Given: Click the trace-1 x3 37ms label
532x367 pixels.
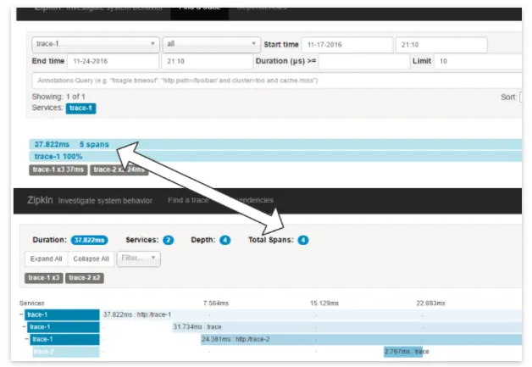Looking at the screenshot, I should point(58,170).
